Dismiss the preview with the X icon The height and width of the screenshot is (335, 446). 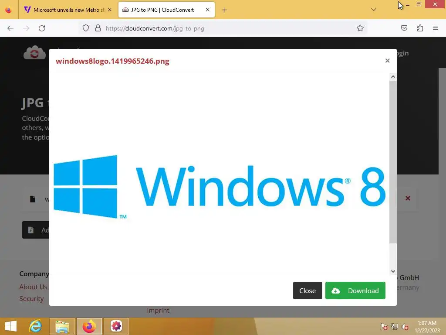point(387,61)
